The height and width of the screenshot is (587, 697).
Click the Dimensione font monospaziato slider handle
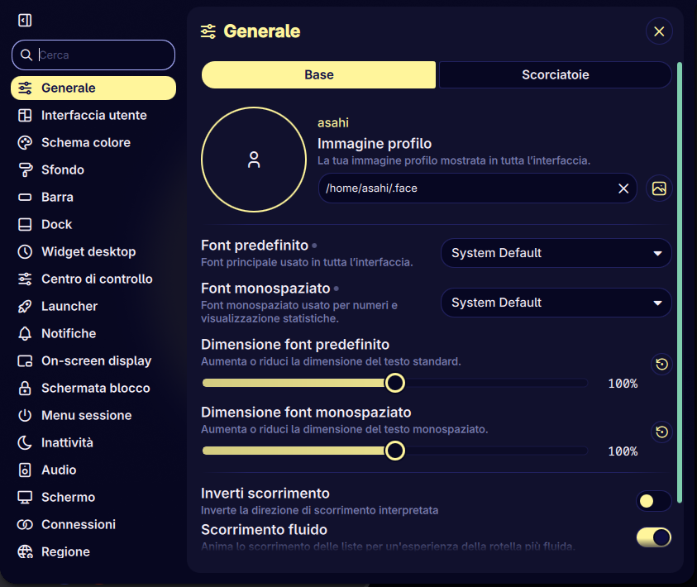tap(394, 451)
